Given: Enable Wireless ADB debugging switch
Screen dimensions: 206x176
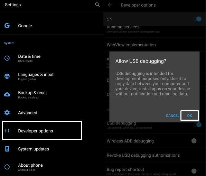Looking at the screenshot, I should [x=195, y=141].
